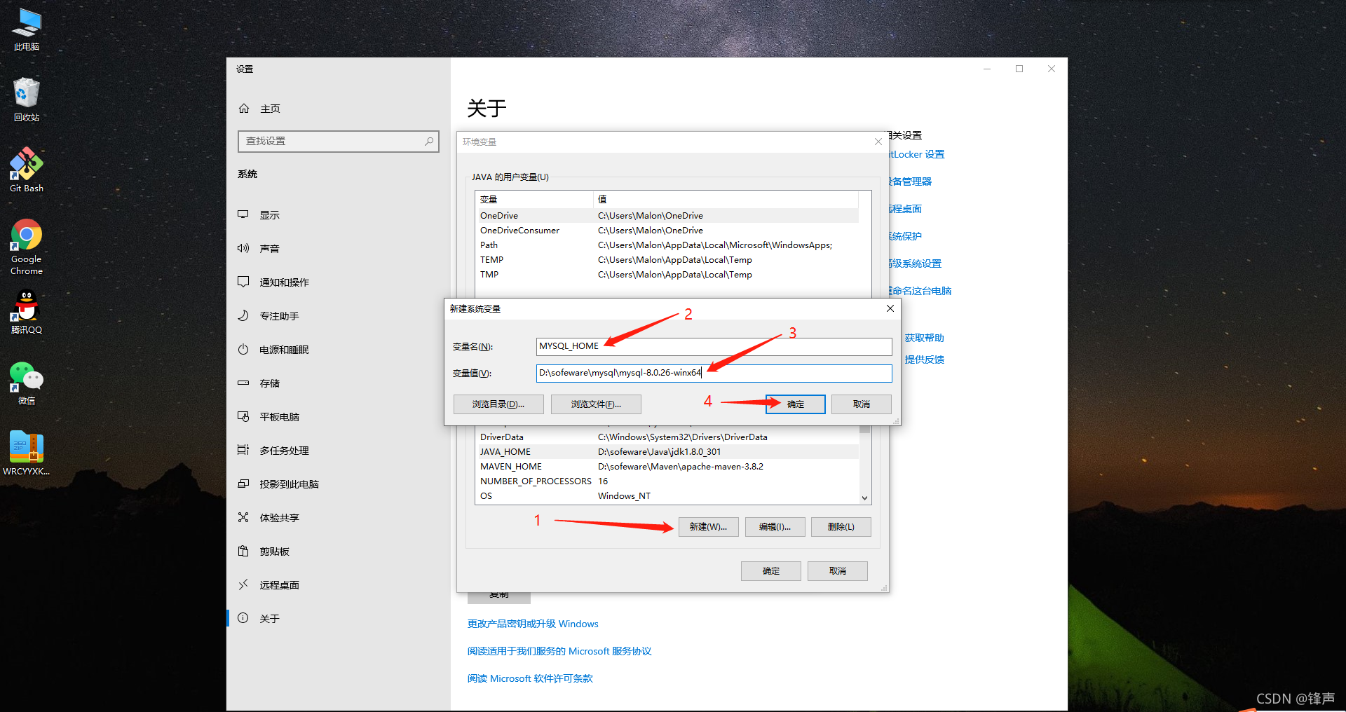Select the OneDriveConsumer user variable row

coord(667,231)
